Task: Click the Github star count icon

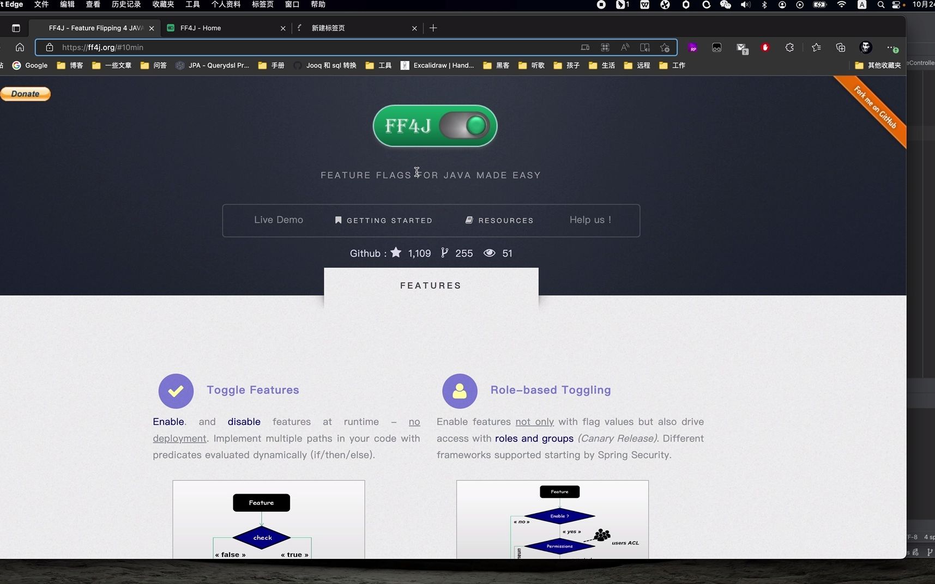Action: (396, 253)
